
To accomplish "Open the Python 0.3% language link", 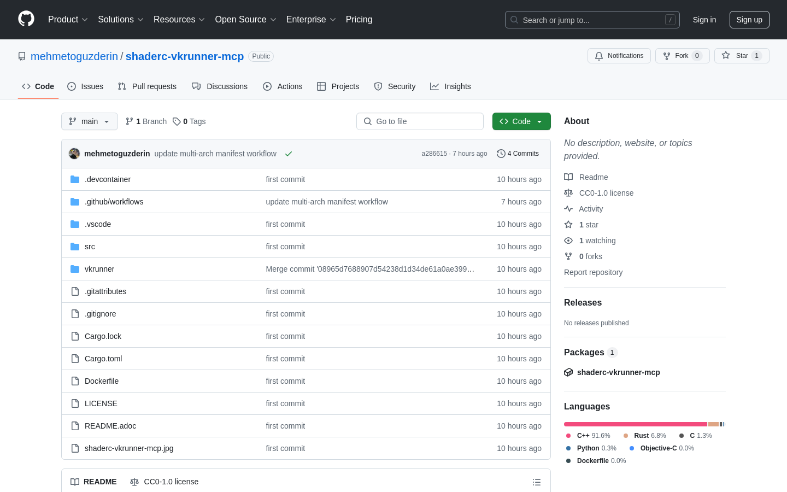I will click(591, 448).
